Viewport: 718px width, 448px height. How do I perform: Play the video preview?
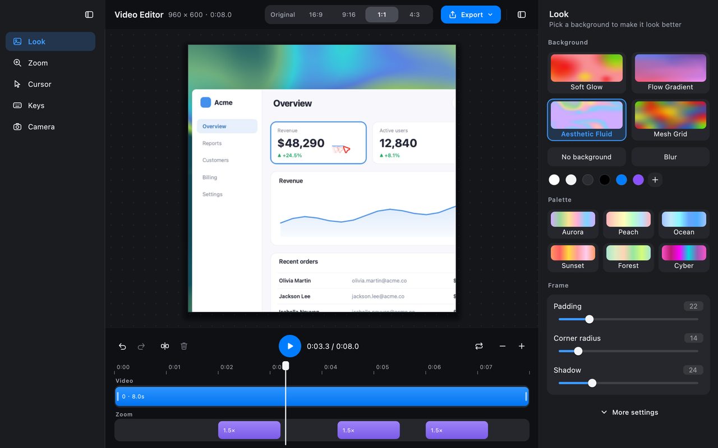click(290, 346)
